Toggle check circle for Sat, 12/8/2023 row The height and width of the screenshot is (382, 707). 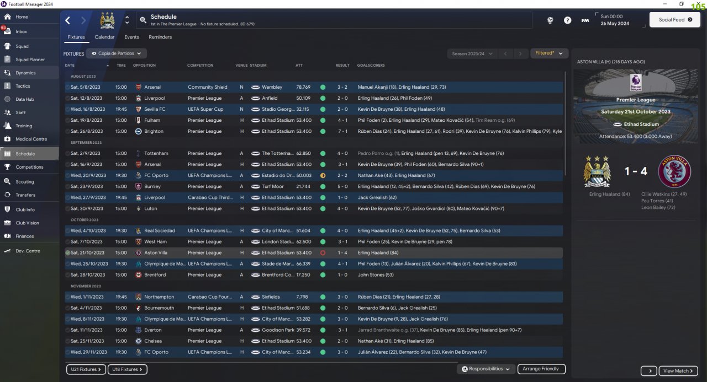[67, 98]
